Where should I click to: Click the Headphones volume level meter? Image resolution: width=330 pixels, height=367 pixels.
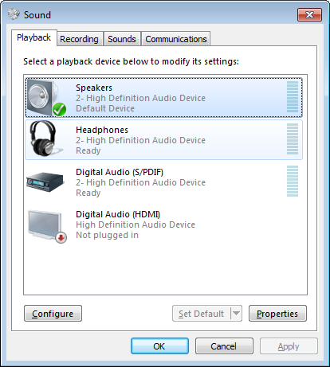pyautogui.click(x=293, y=139)
